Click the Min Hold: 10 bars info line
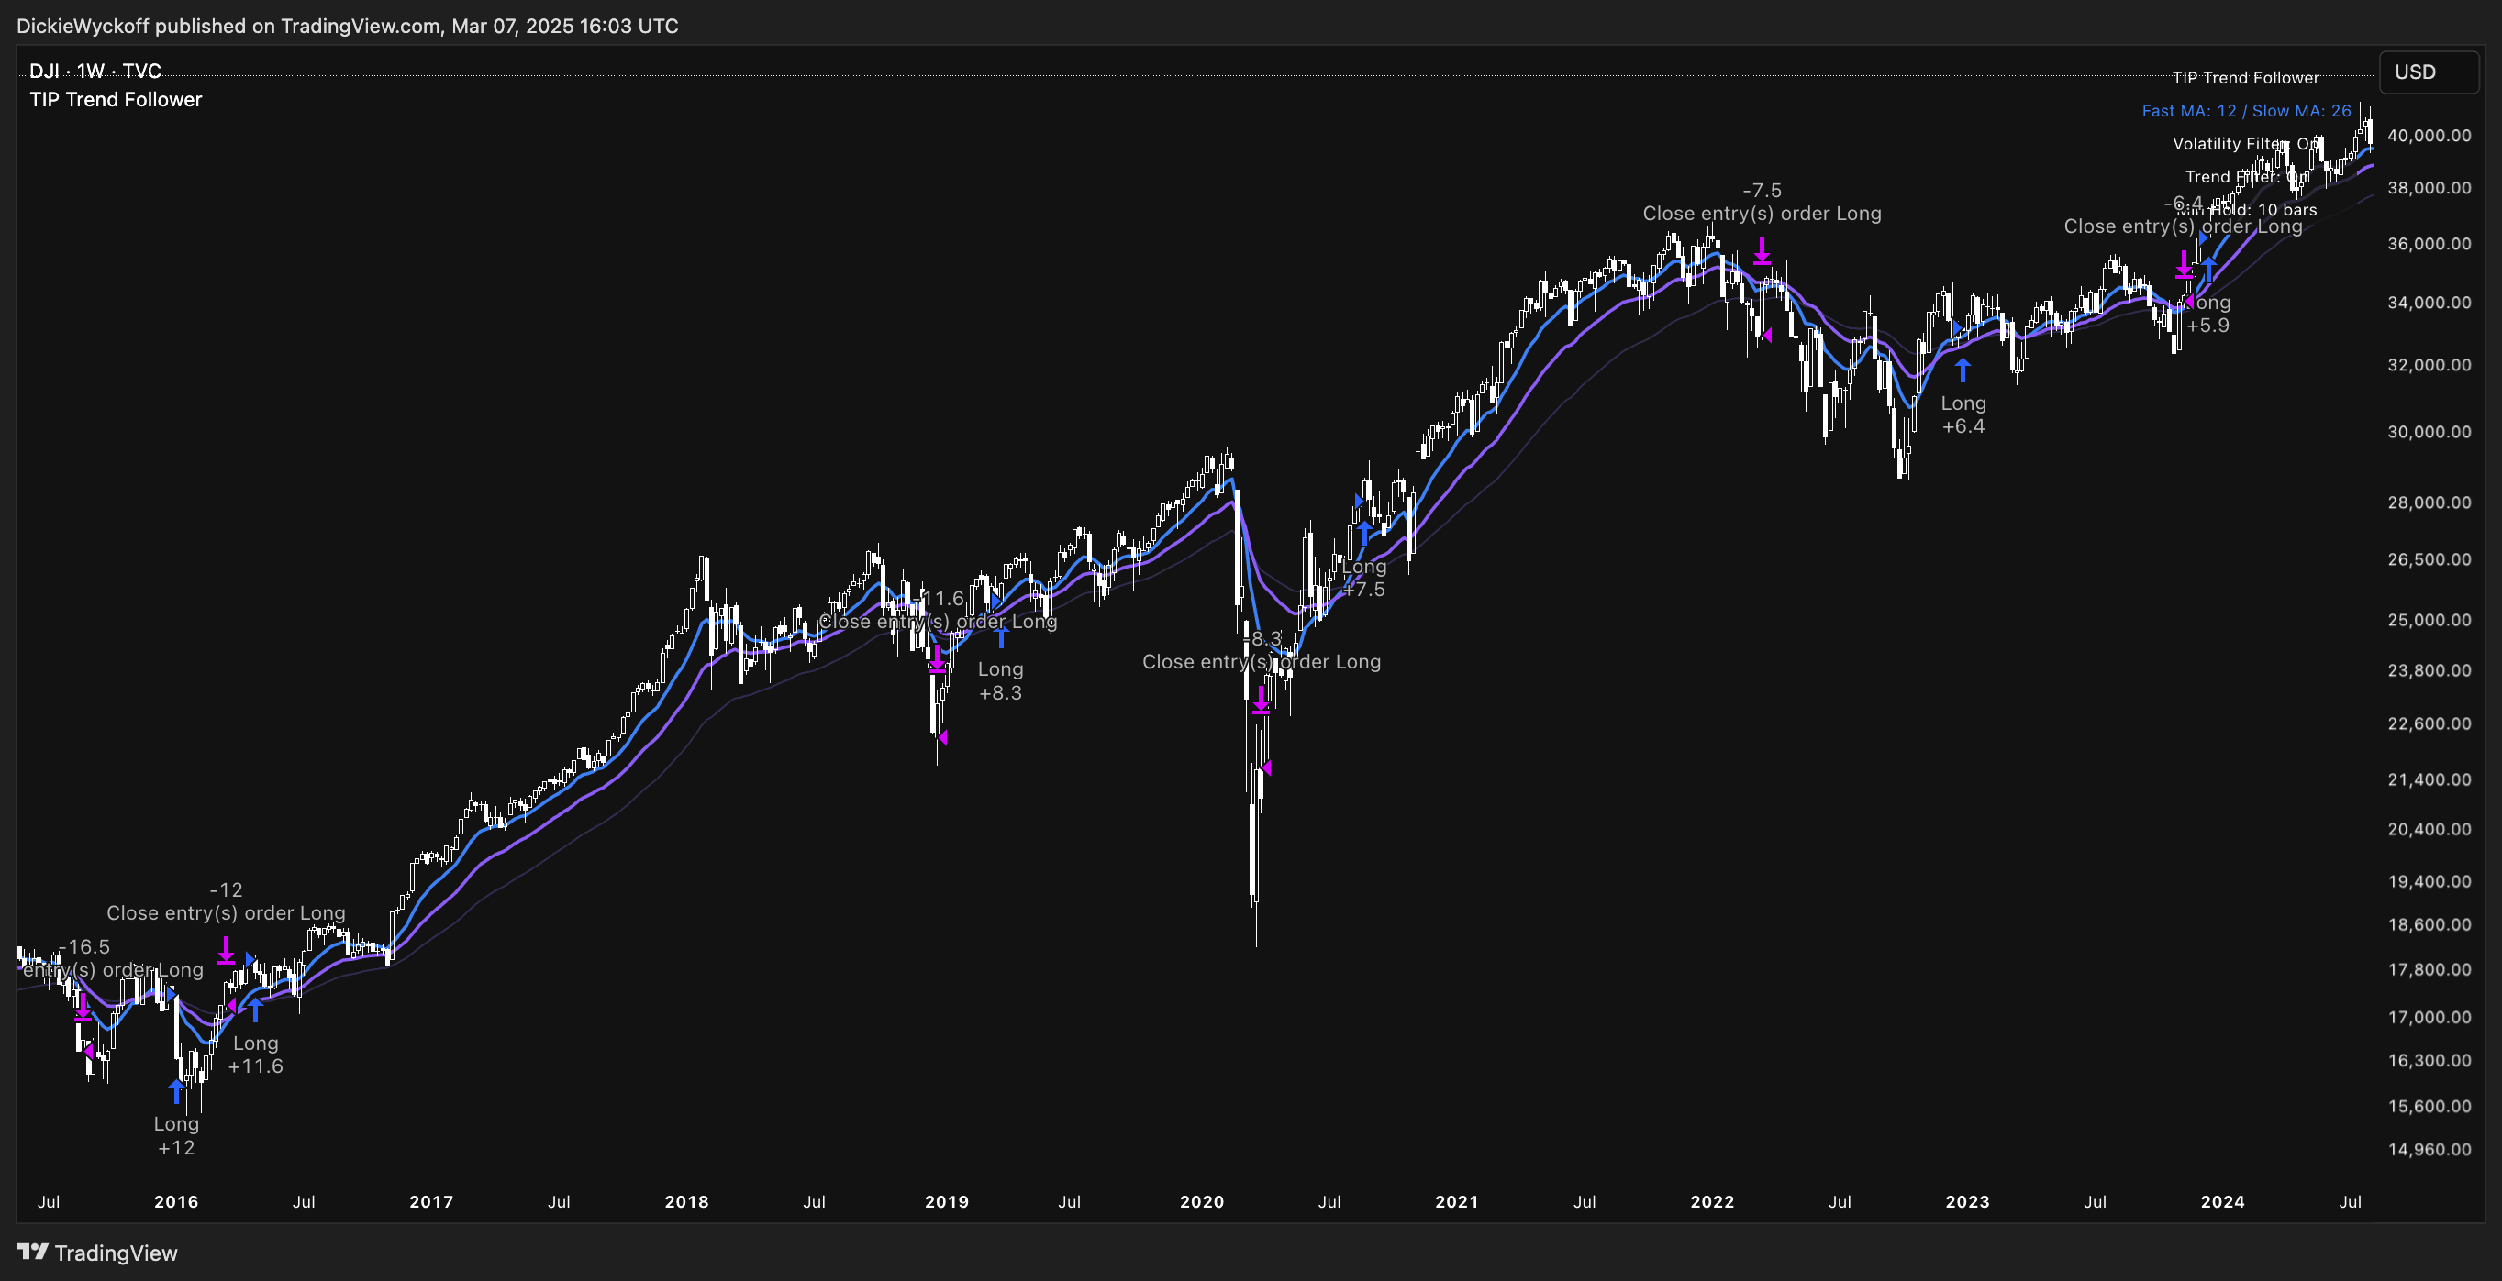The width and height of the screenshot is (2502, 1281). [2247, 210]
